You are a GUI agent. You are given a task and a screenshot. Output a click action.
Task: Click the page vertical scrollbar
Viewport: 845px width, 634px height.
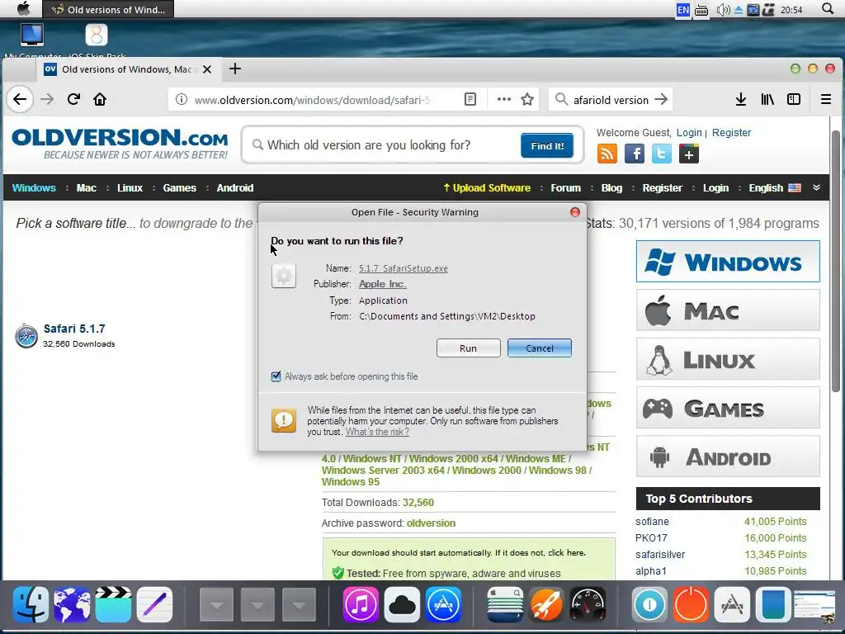click(x=836, y=262)
